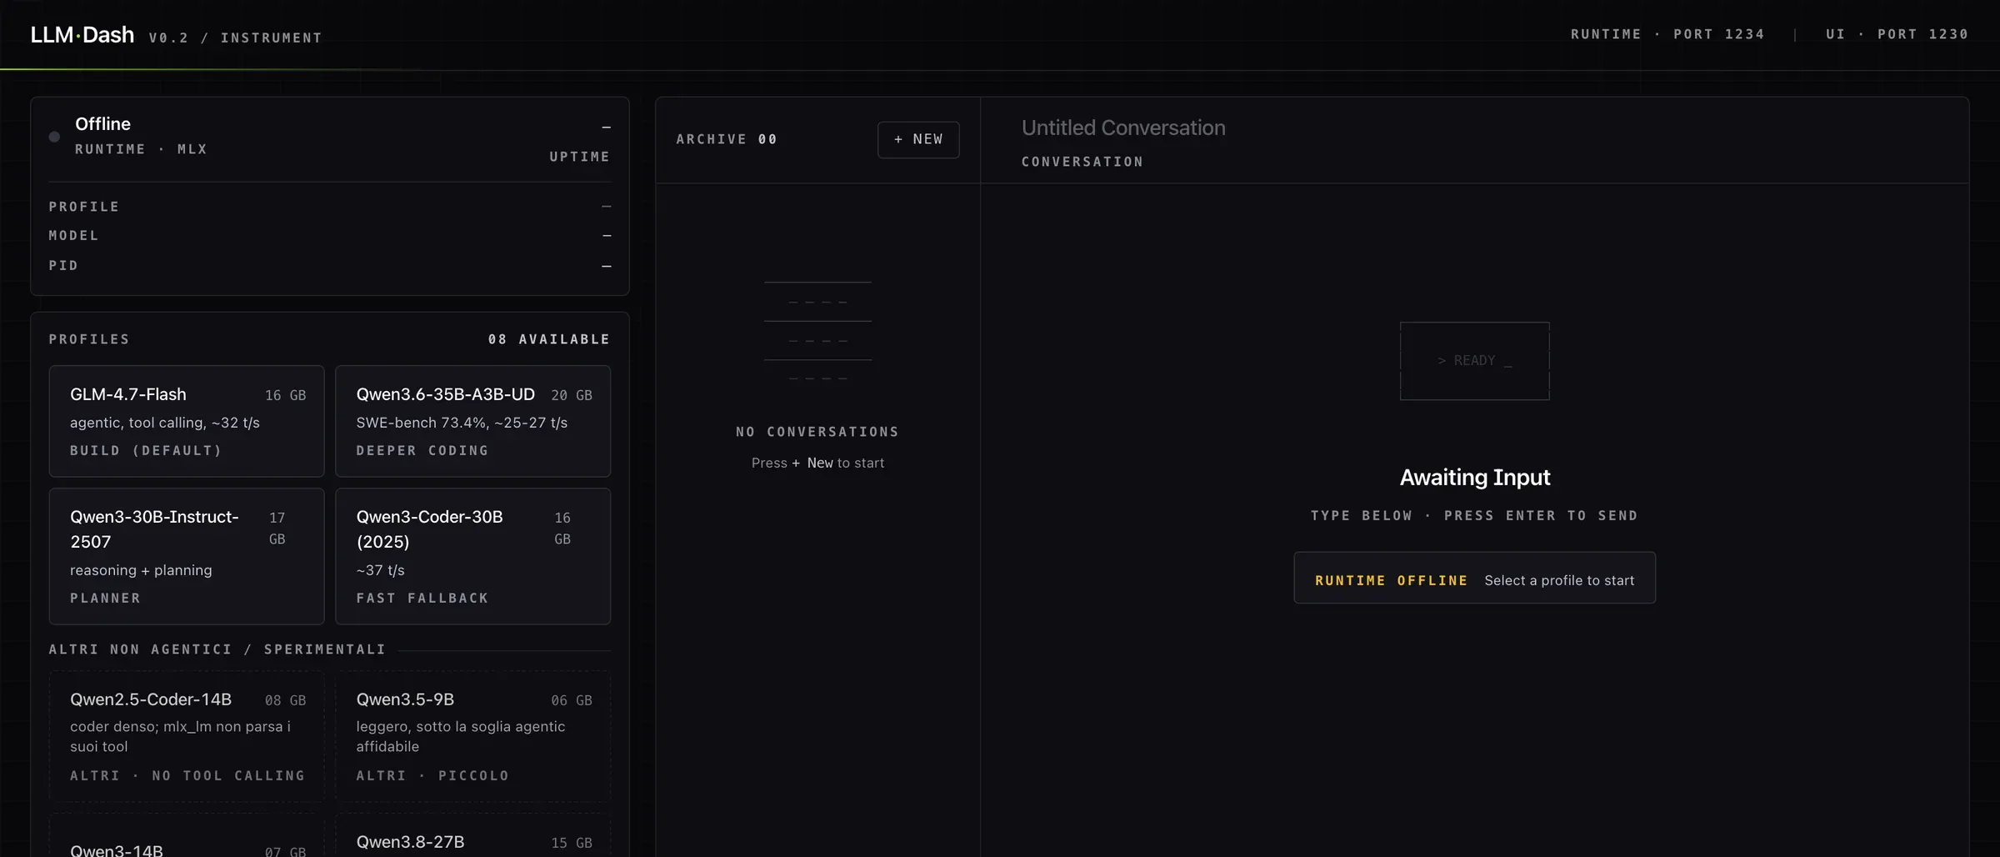This screenshot has height=857, width=2000.
Task: Click 'TYPE BELOW · PRESS ENTER TO SEND' hint
Action: pos(1474,515)
